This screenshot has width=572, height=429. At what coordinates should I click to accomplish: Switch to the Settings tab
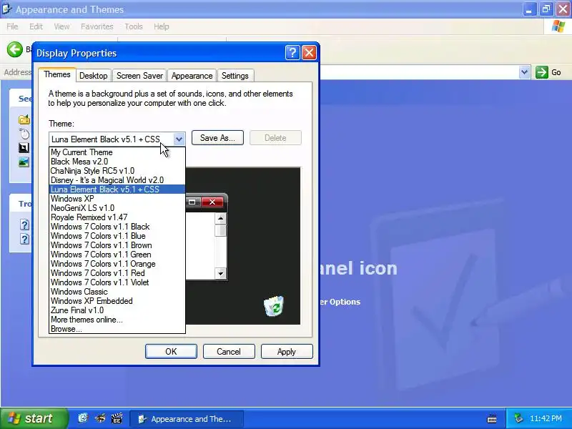click(235, 76)
